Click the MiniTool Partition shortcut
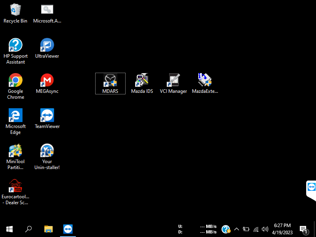316x237 pixels. pyautogui.click(x=15, y=151)
